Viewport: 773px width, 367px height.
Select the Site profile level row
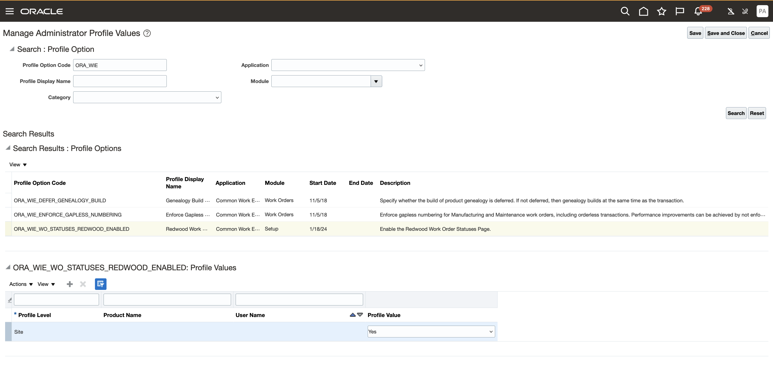[251, 332]
